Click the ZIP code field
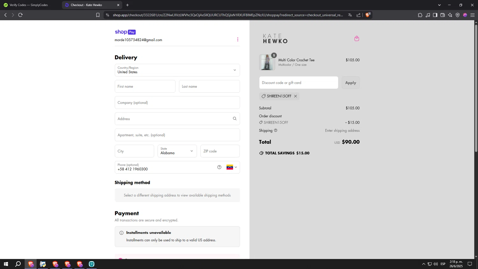 pos(220,151)
